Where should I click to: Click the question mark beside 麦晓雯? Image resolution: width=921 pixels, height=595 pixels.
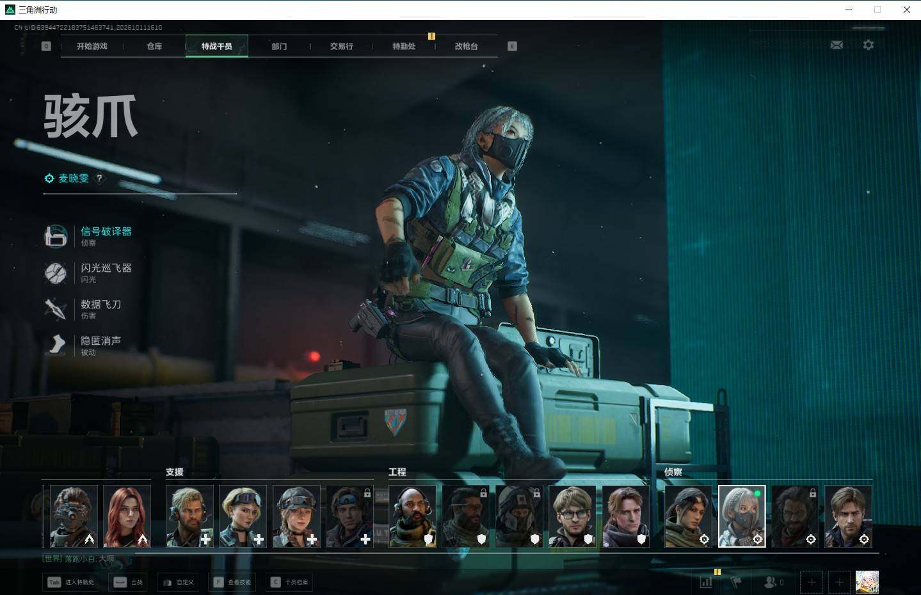coord(99,178)
